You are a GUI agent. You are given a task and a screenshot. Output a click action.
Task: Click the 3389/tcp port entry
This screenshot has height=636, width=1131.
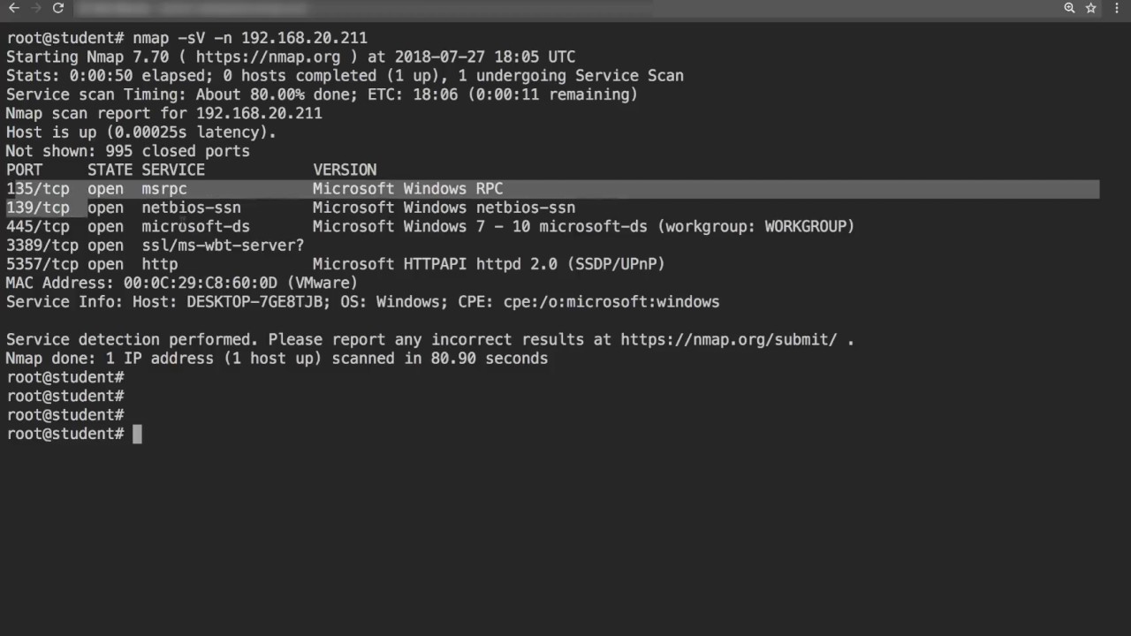tap(42, 246)
